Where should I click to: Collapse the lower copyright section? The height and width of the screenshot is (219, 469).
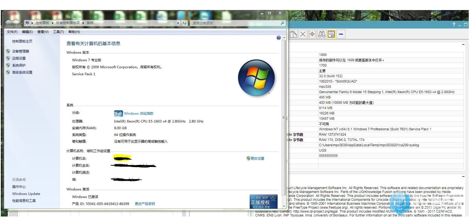(463, 176)
